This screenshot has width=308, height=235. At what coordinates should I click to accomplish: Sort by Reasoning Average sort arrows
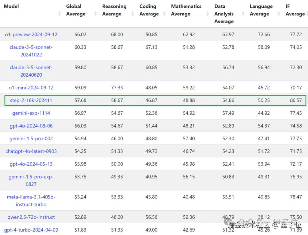pos(133,14)
